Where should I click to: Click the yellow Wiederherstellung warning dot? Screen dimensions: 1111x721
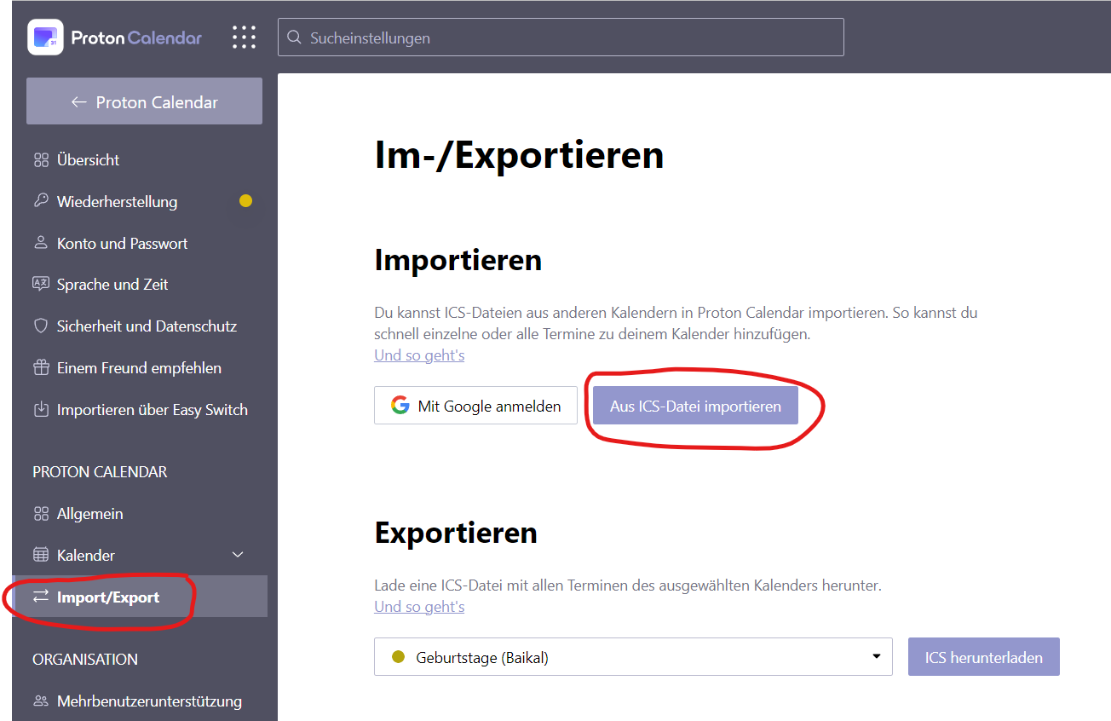(x=245, y=201)
